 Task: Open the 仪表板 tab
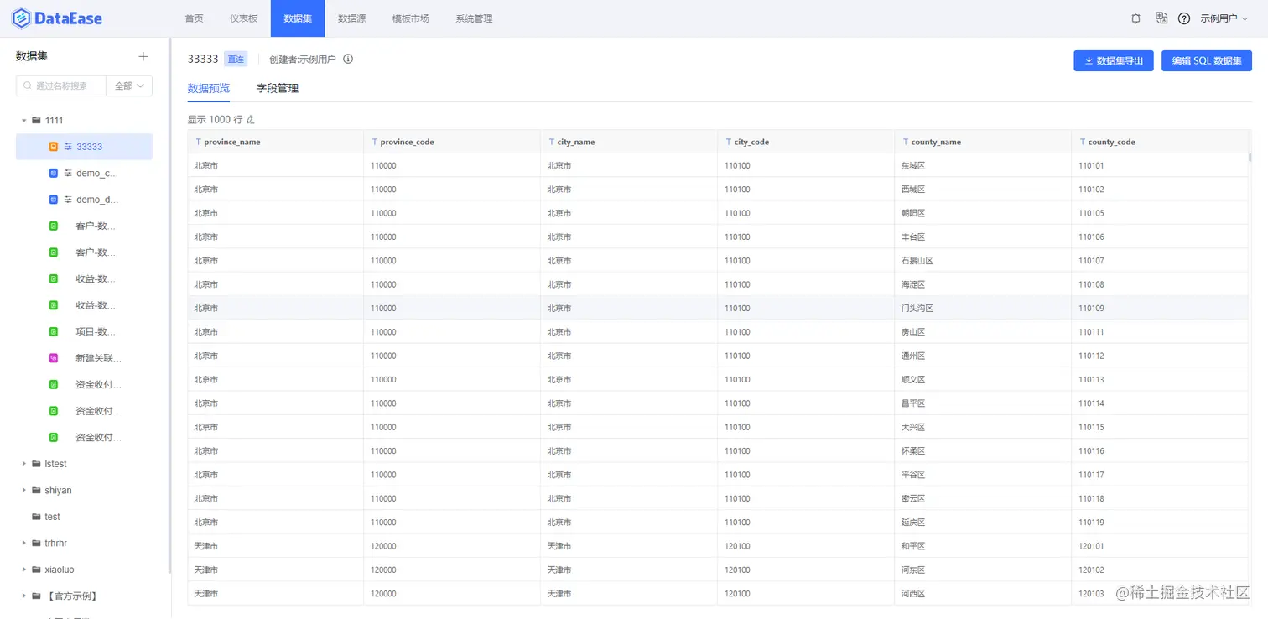(243, 18)
